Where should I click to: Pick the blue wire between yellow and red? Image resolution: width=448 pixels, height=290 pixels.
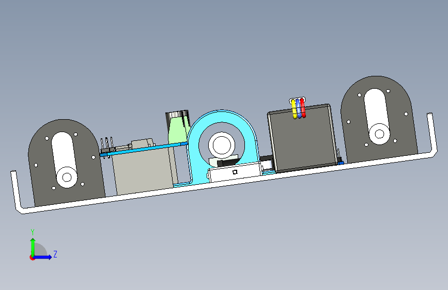coord(299,108)
